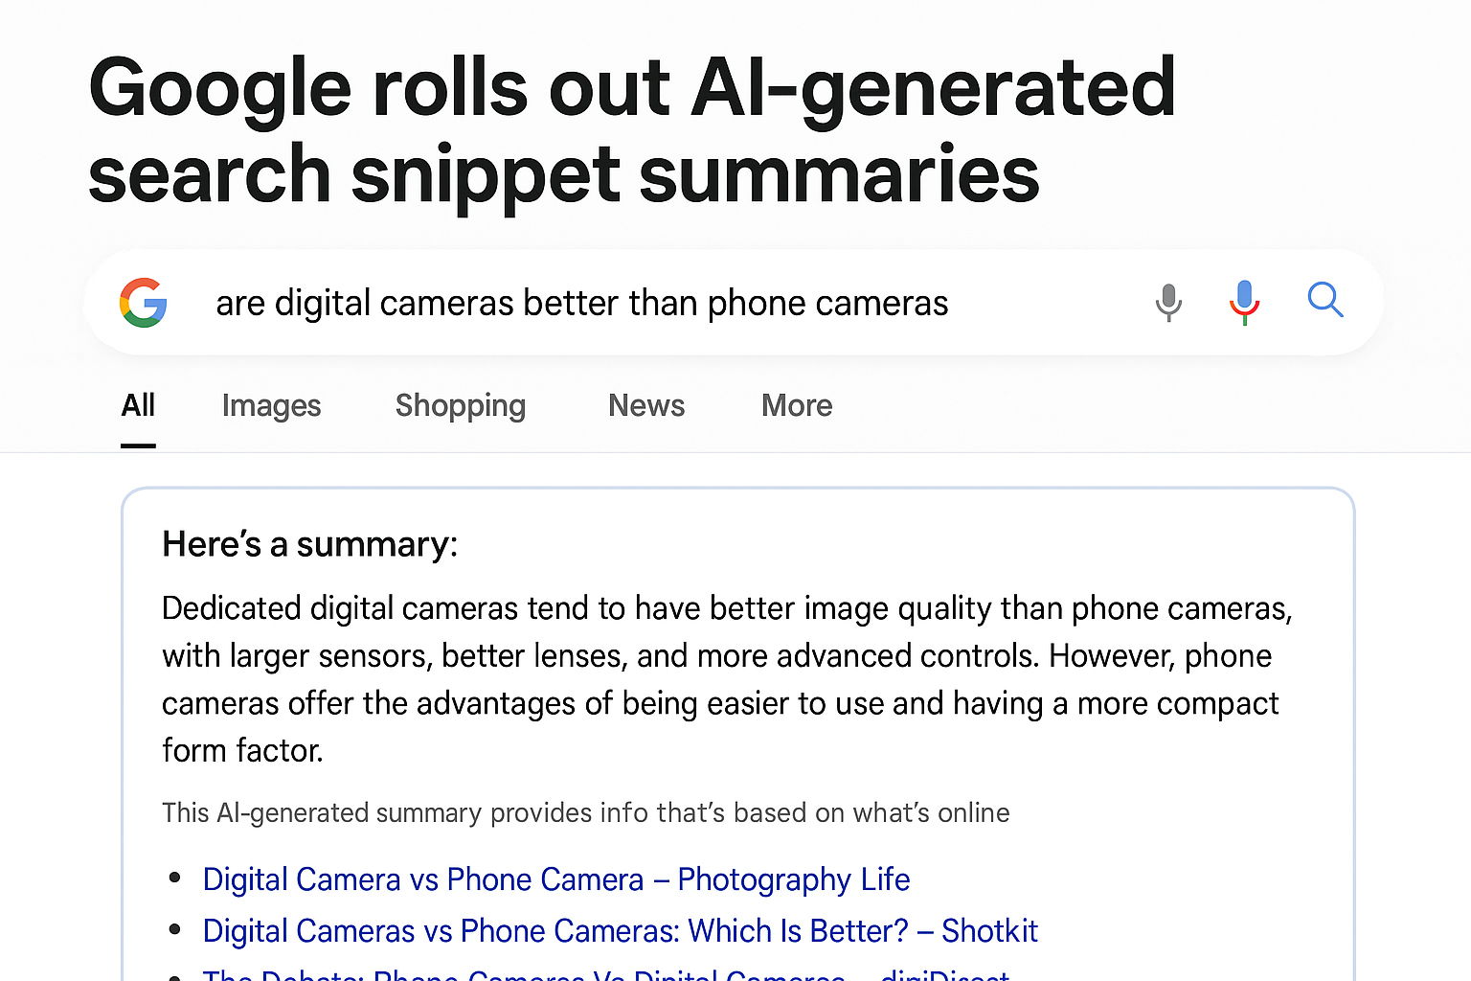Open the More dropdown
The image size is (1471, 981).
796,405
